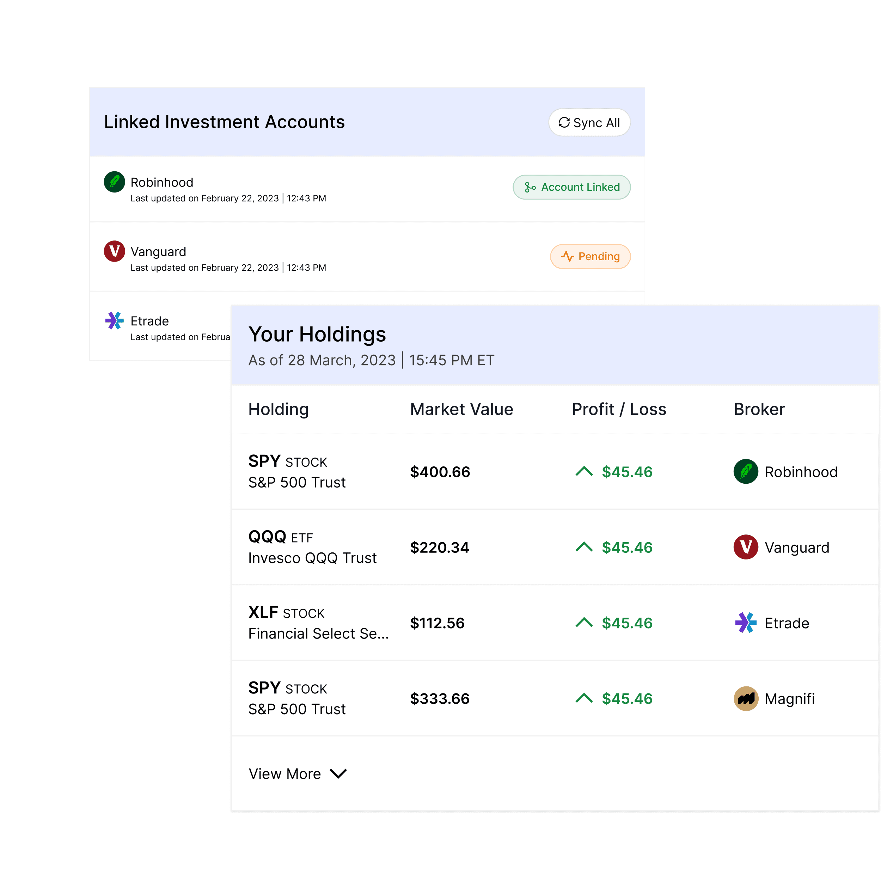The width and height of the screenshot is (881, 881).
Task: Select the Etrade account name in Linked Accounts
Action: [149, 321]
